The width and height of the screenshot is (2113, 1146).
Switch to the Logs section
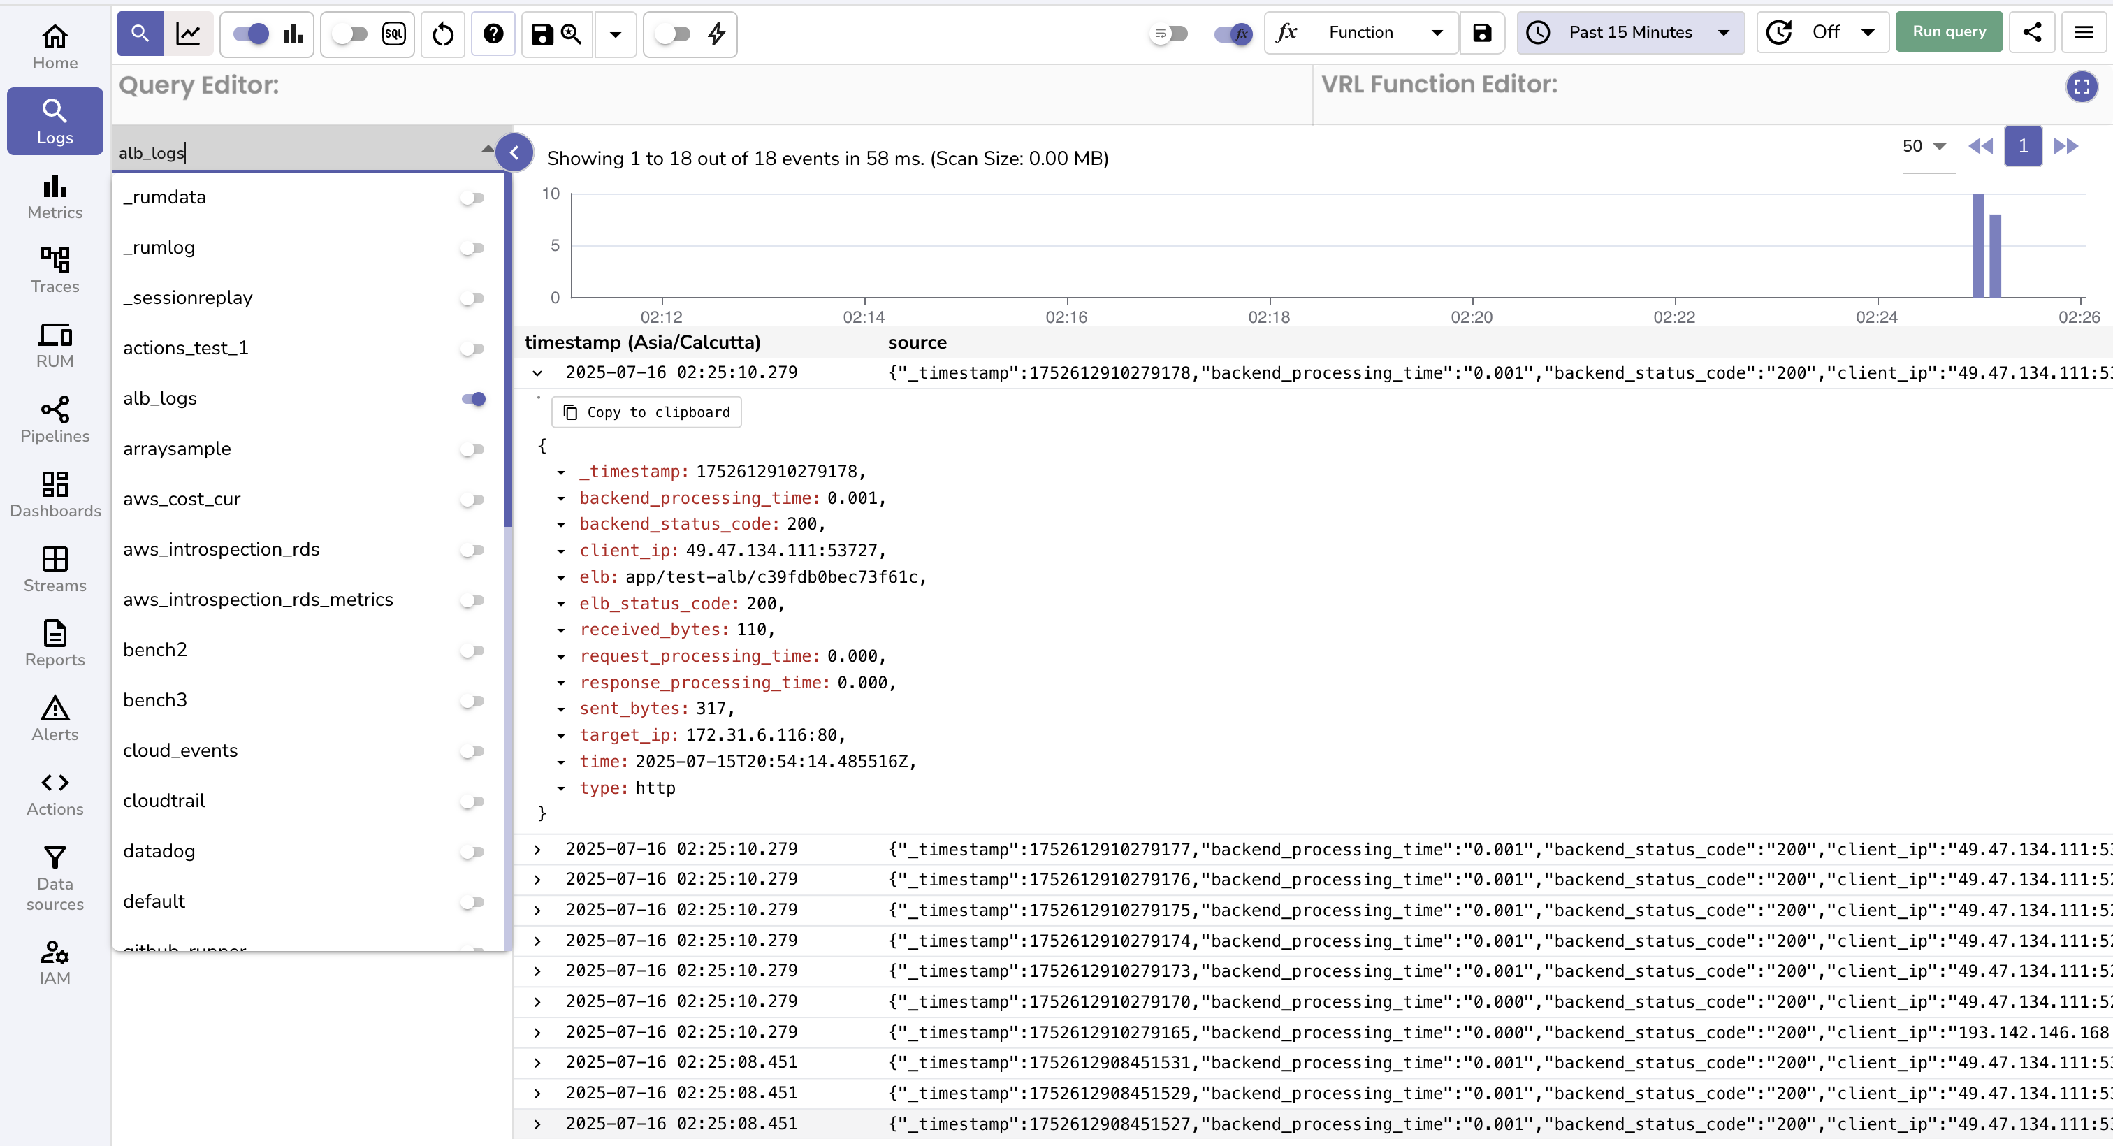point(54,121)
